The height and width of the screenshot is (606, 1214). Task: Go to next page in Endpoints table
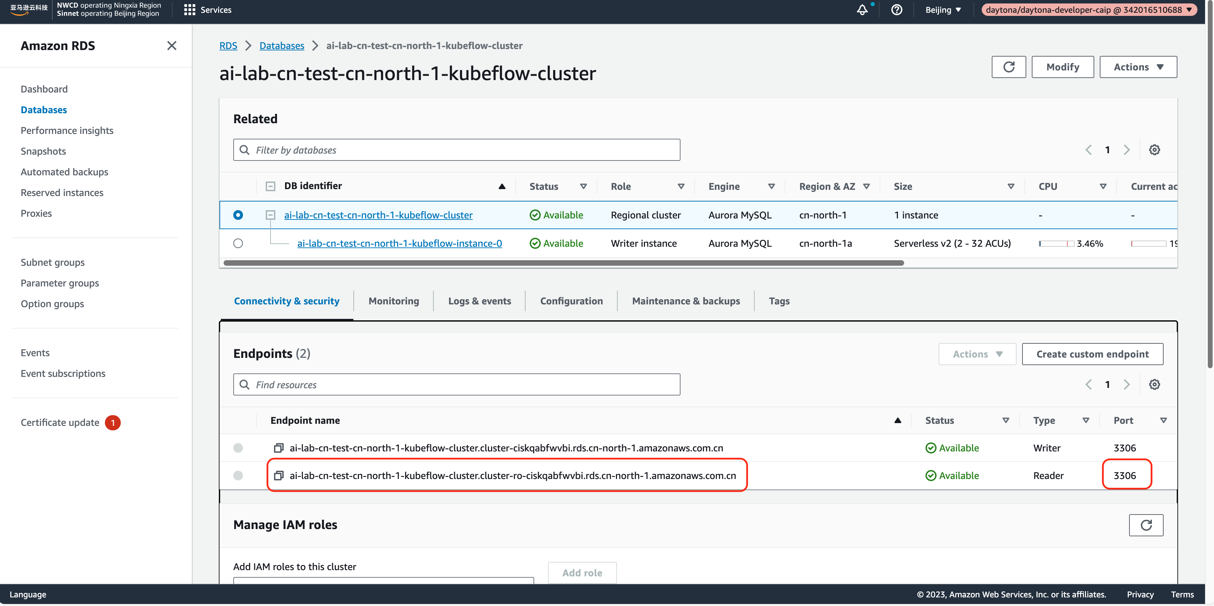click(1127, 384)
